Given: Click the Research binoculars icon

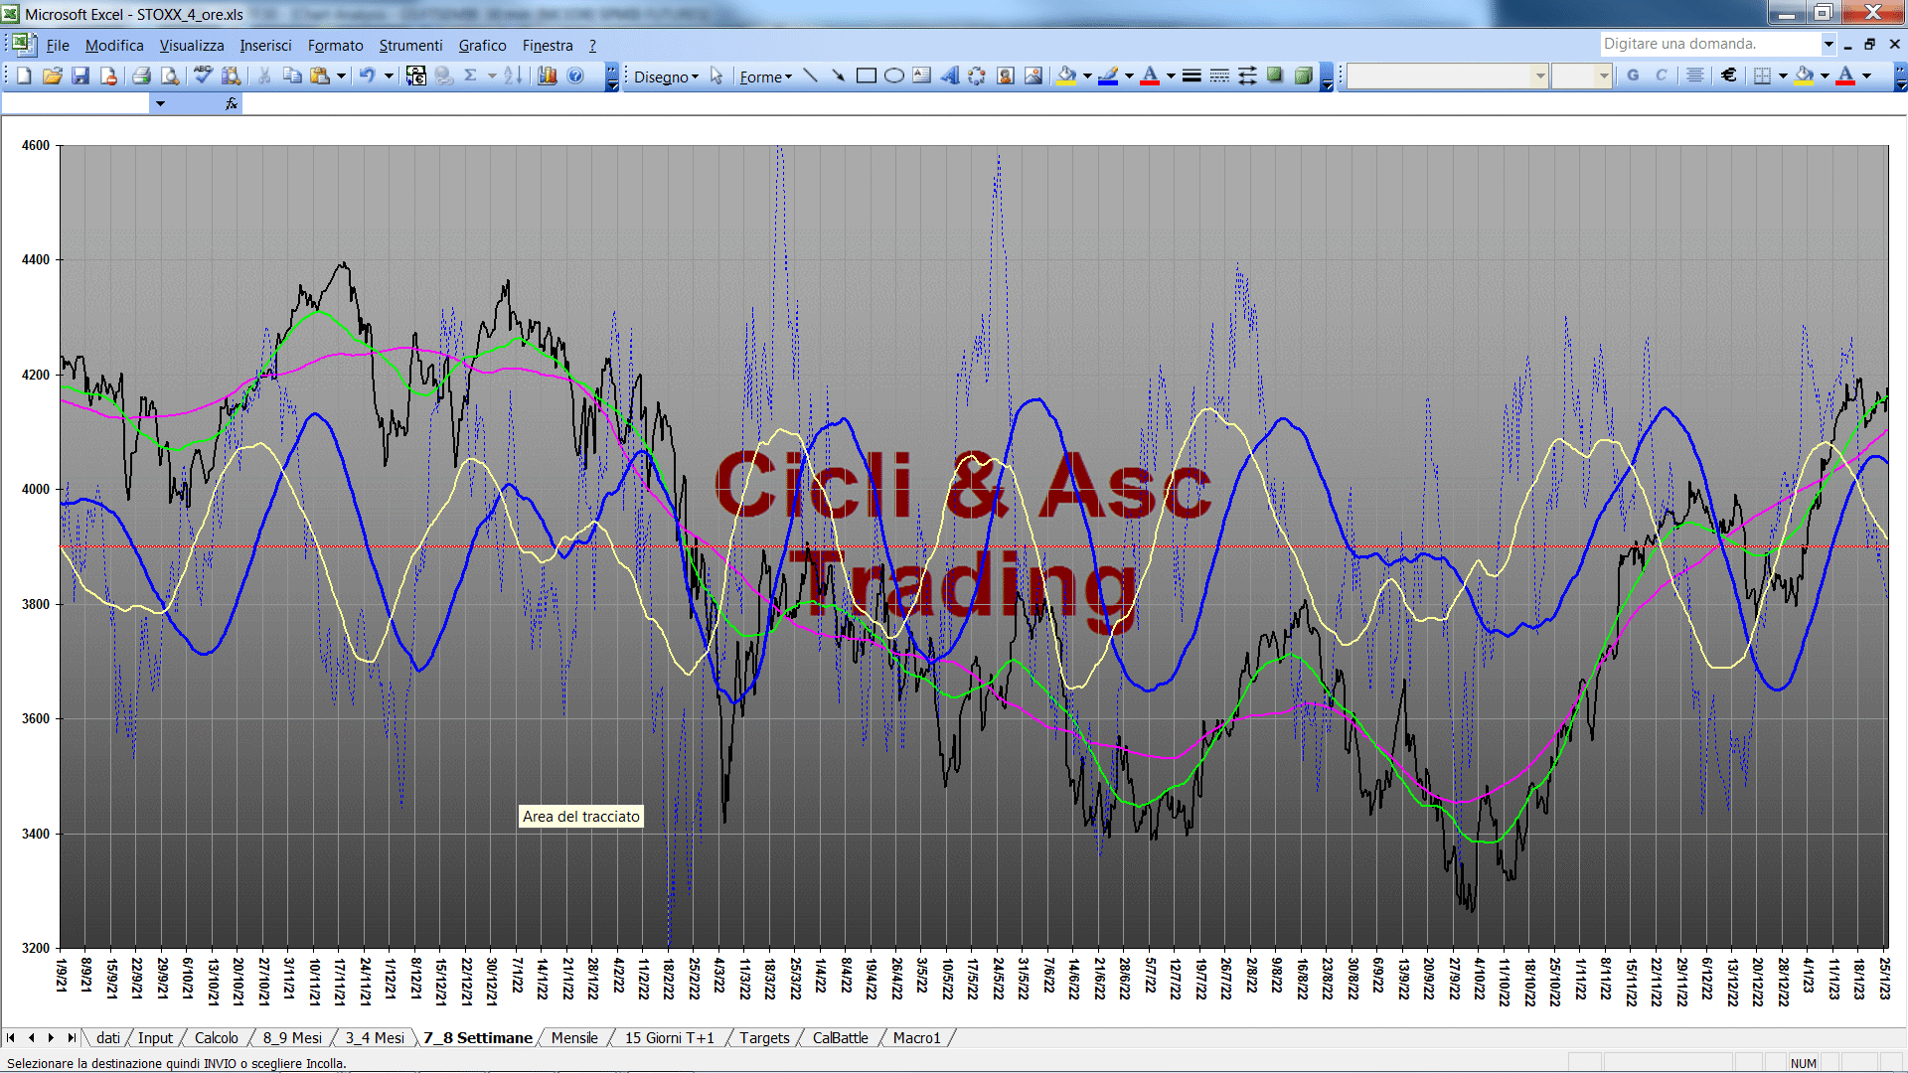Looking at the screenshot, I should [232, 76].
